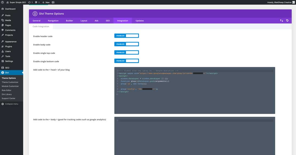This screenshot has width=296, height=155.
Task: Open Media in the sidebar
Action: pyautogui.click(x=8, y=20)
